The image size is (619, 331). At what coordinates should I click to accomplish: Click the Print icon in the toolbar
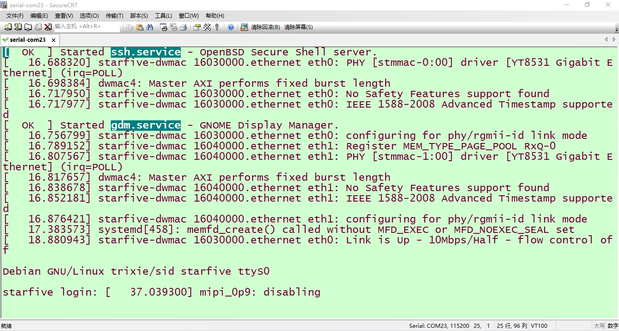pos(183,27)
